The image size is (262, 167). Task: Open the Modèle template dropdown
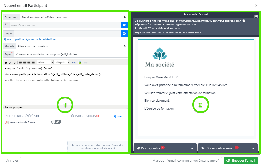(x=72, y=46)
